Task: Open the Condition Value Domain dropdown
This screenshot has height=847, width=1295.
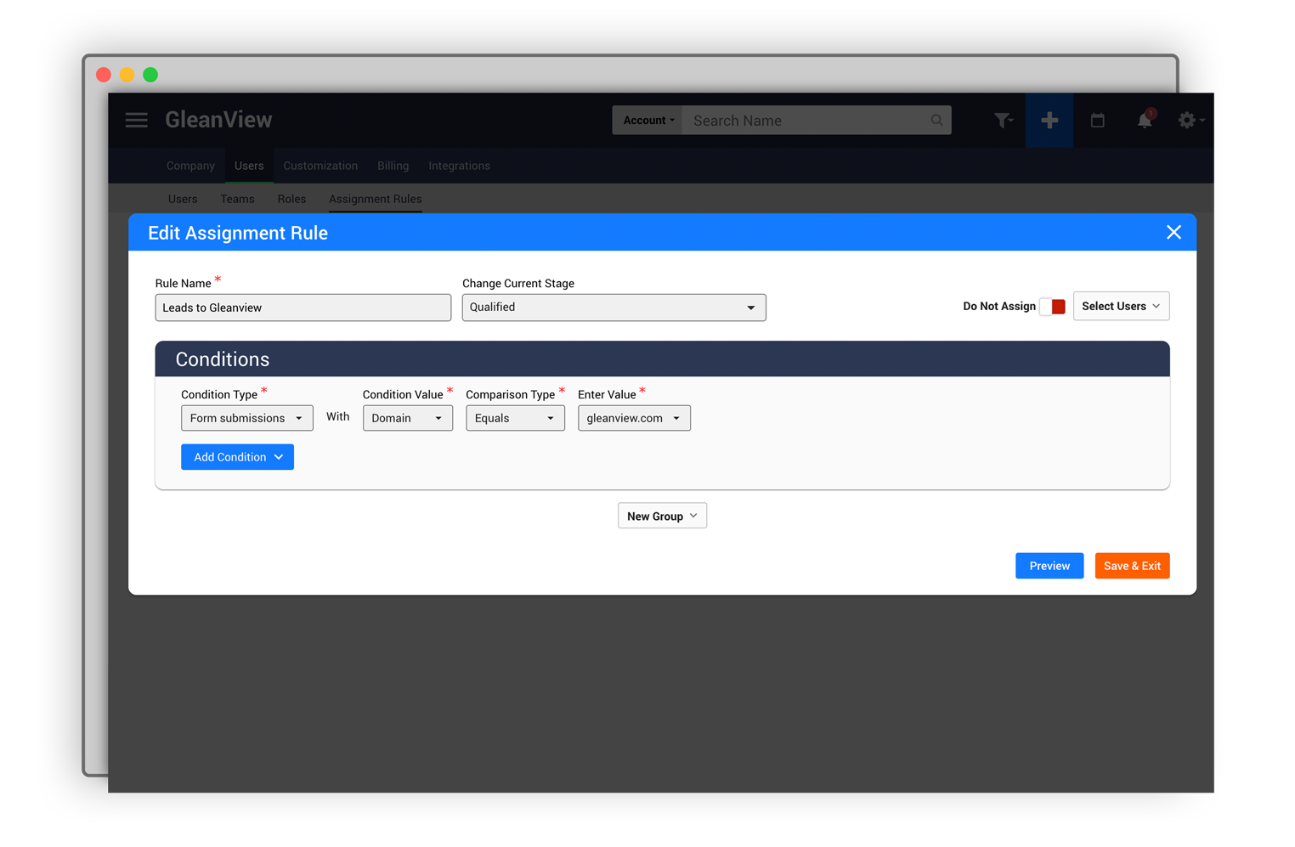Action: (407, 418)
